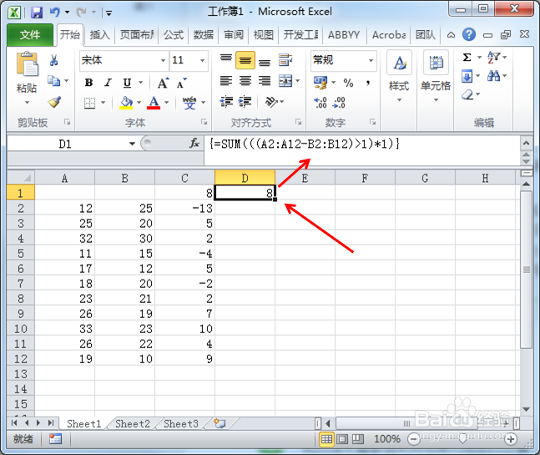Click the Undo arrow icon
This screenshot has height=455, width=540.
click(x=55, y=13)
